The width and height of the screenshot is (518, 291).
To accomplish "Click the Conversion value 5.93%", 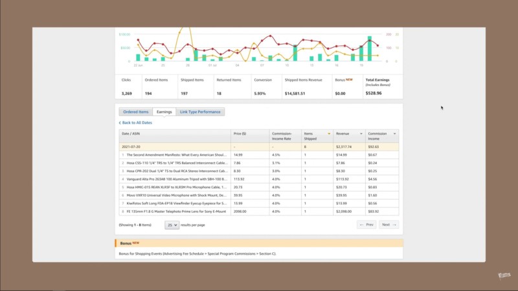I will [x=260, y=94].
